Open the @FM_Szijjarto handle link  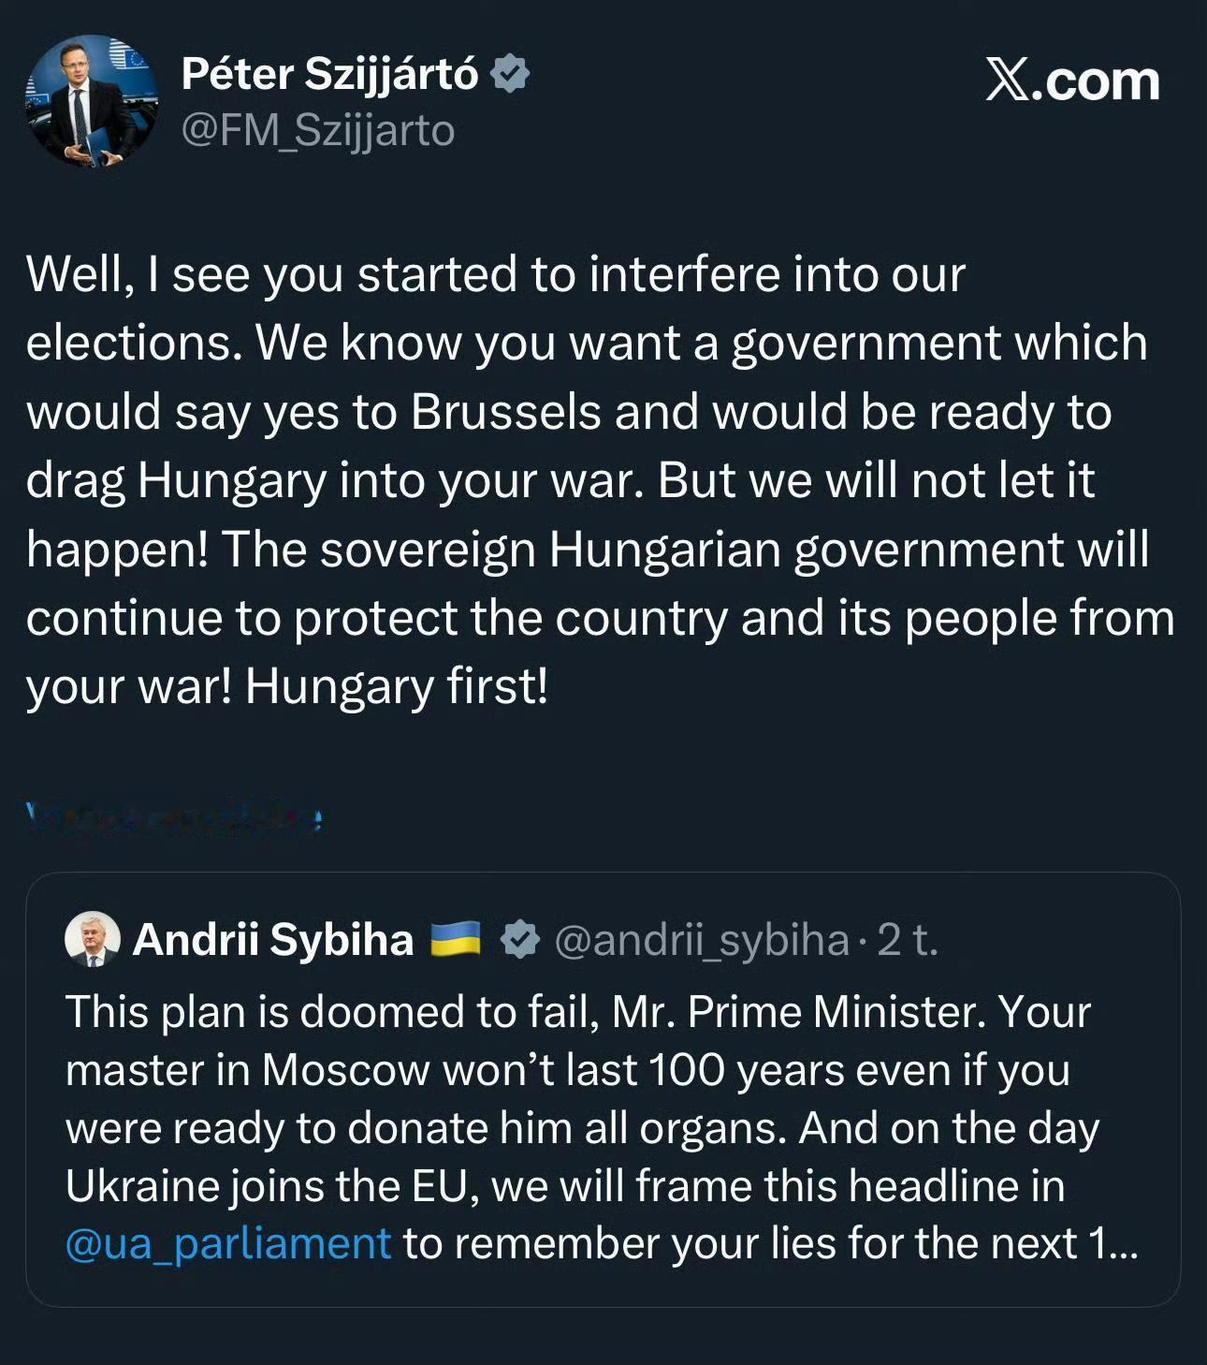[x=318, y=130]
